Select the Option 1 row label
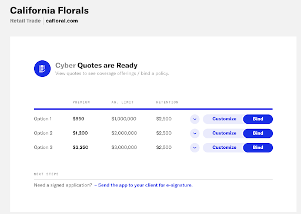Image resolution: width=301 pixels, height=214 pixels. (x=43, y=119)
